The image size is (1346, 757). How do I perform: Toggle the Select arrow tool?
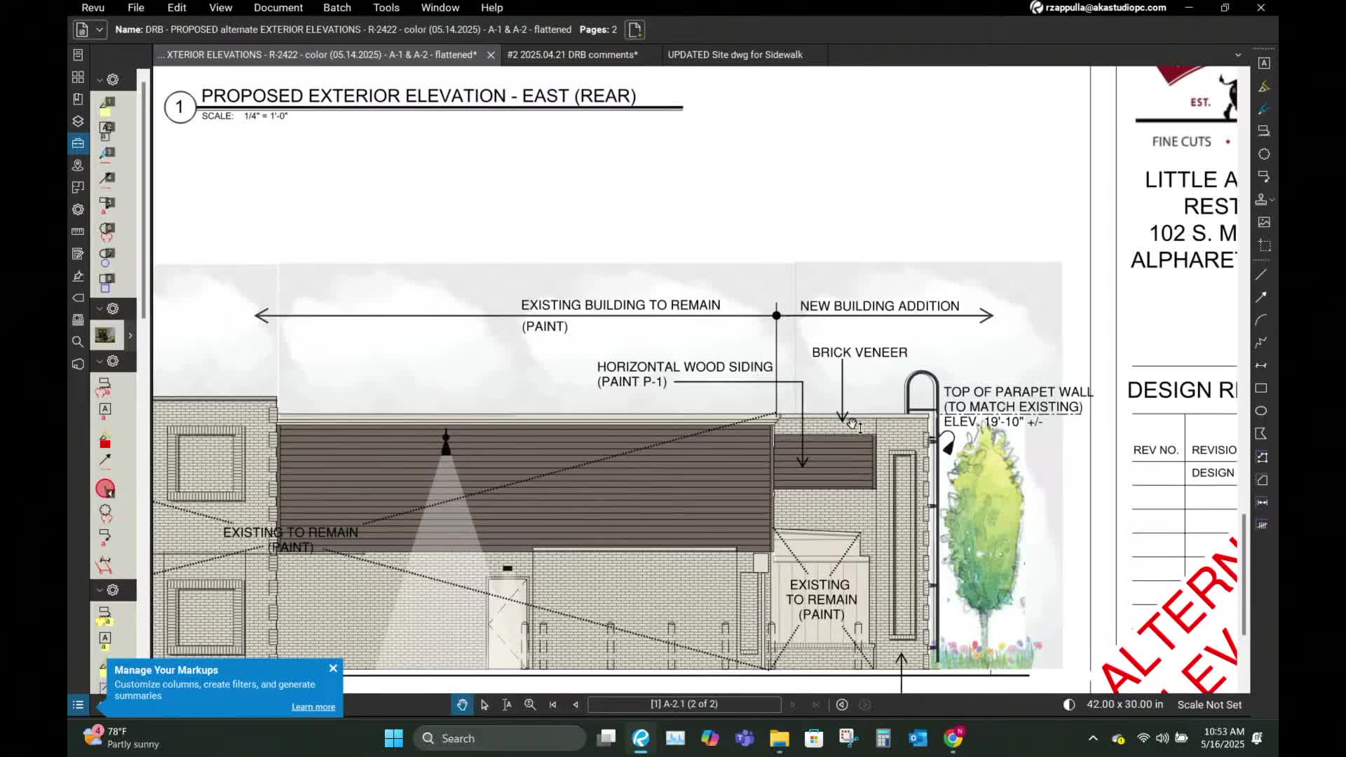pos(484,705)
